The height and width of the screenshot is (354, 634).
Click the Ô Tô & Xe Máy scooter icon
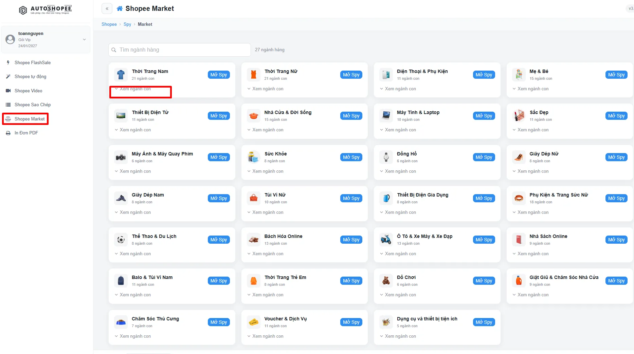[x=386, y=240]
